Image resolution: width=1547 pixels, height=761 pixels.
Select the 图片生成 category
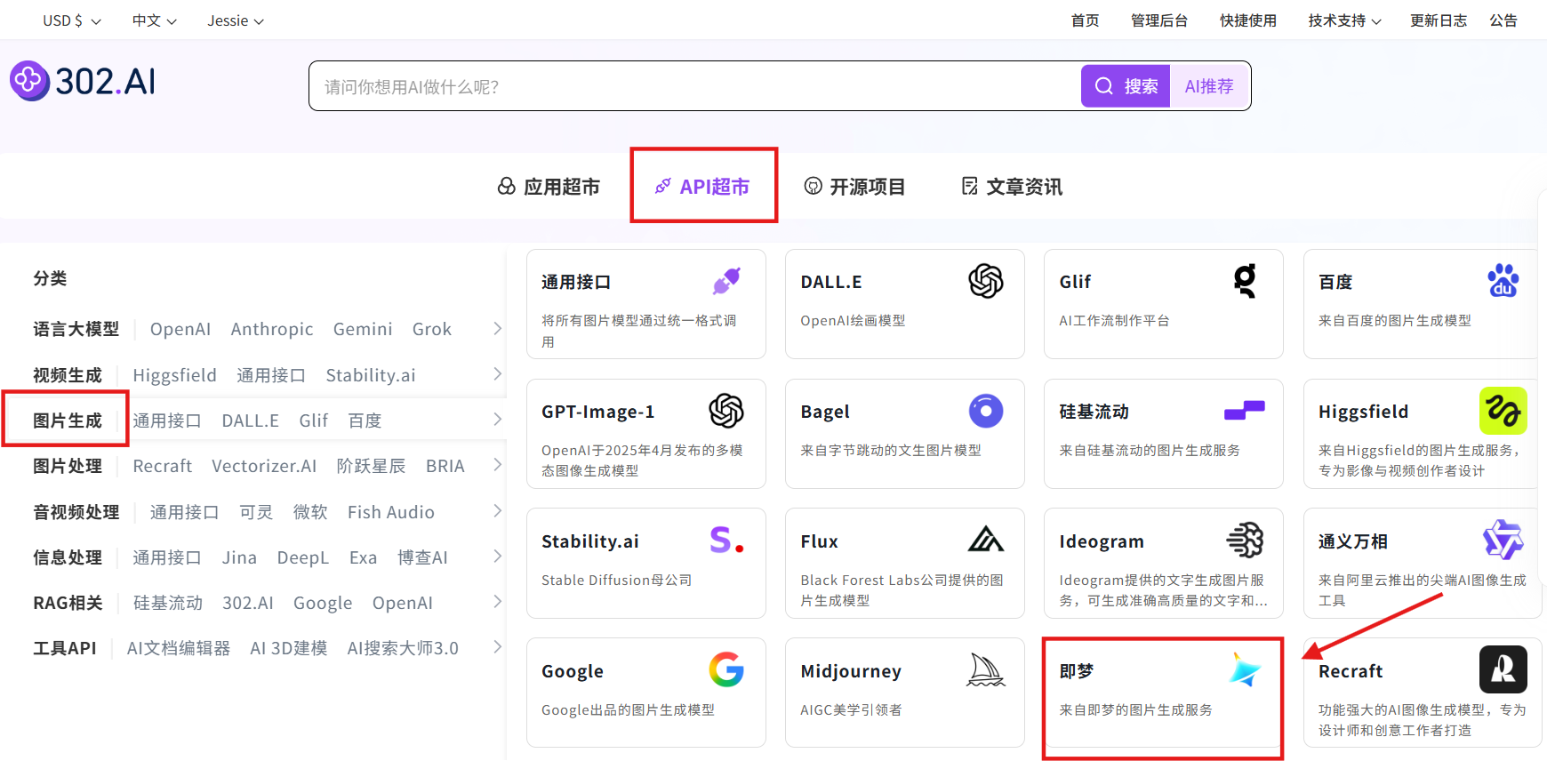[68, 421]
